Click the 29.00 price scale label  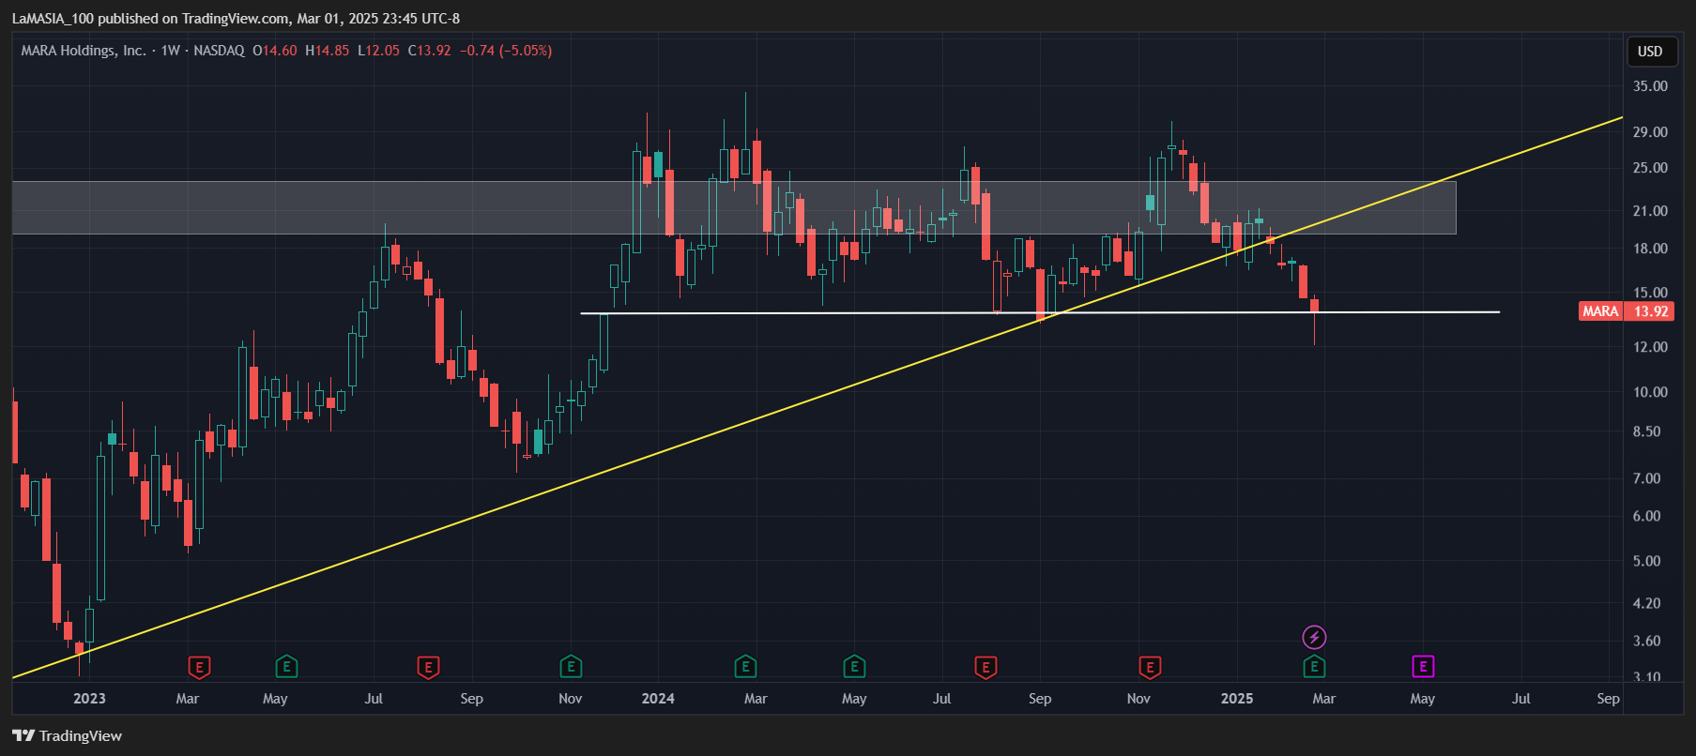tap(1650, 132)
